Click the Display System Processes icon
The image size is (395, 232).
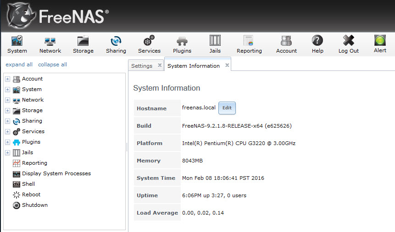coord(17,174)
